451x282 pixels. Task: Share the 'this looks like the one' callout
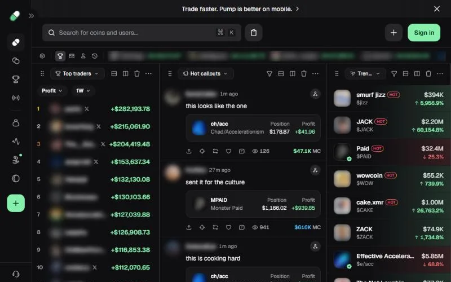pyautogui.click(x=189, y=151)
